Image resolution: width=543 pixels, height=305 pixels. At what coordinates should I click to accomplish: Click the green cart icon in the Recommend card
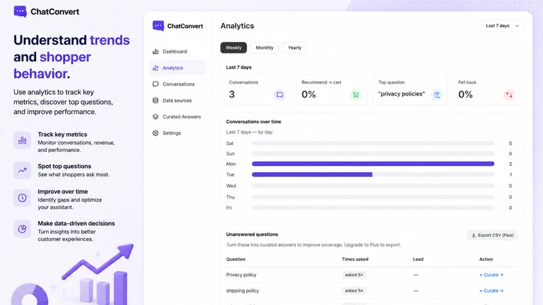tap(356, 94)
